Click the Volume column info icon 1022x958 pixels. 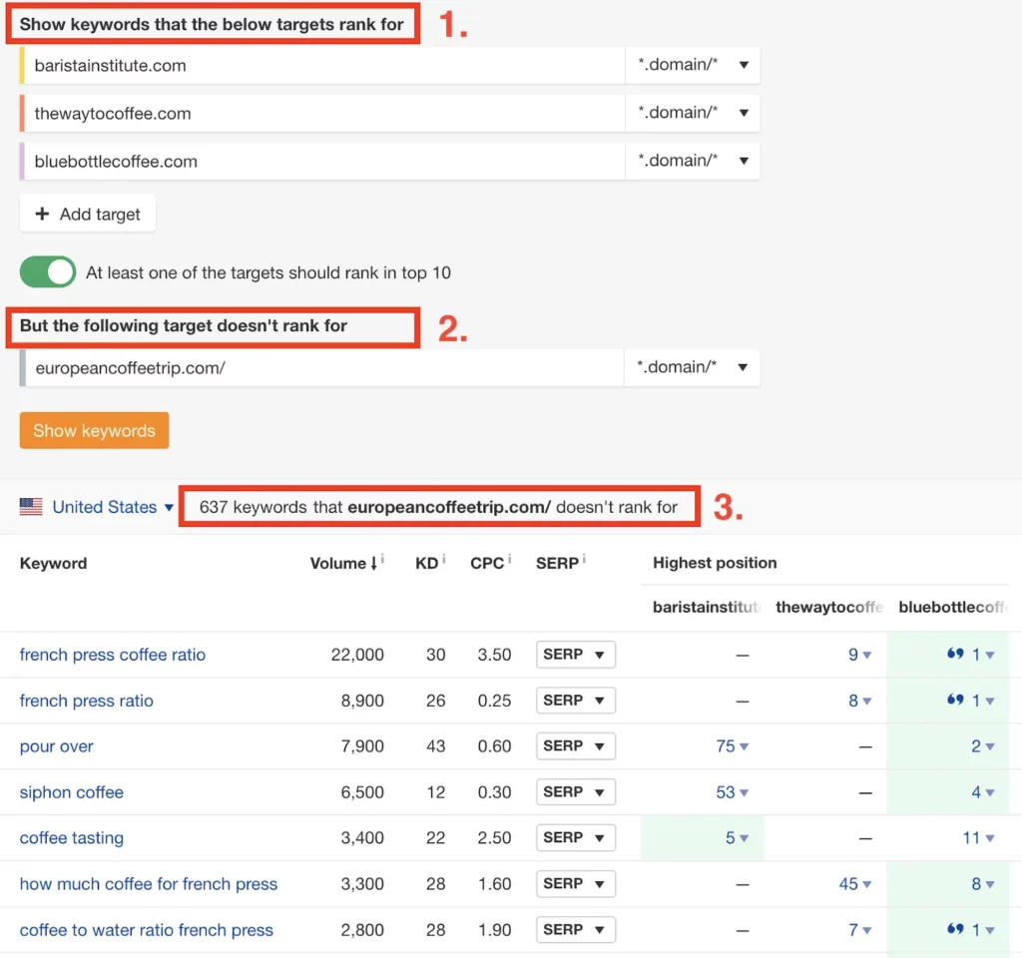tap(382, 559)
